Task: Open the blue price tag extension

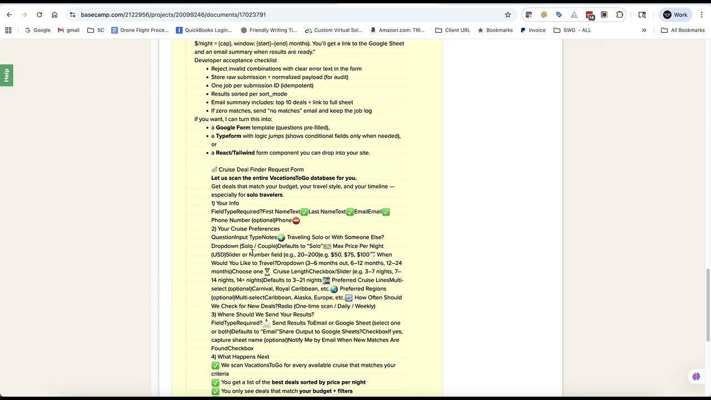Action: (x=559, y=15)
